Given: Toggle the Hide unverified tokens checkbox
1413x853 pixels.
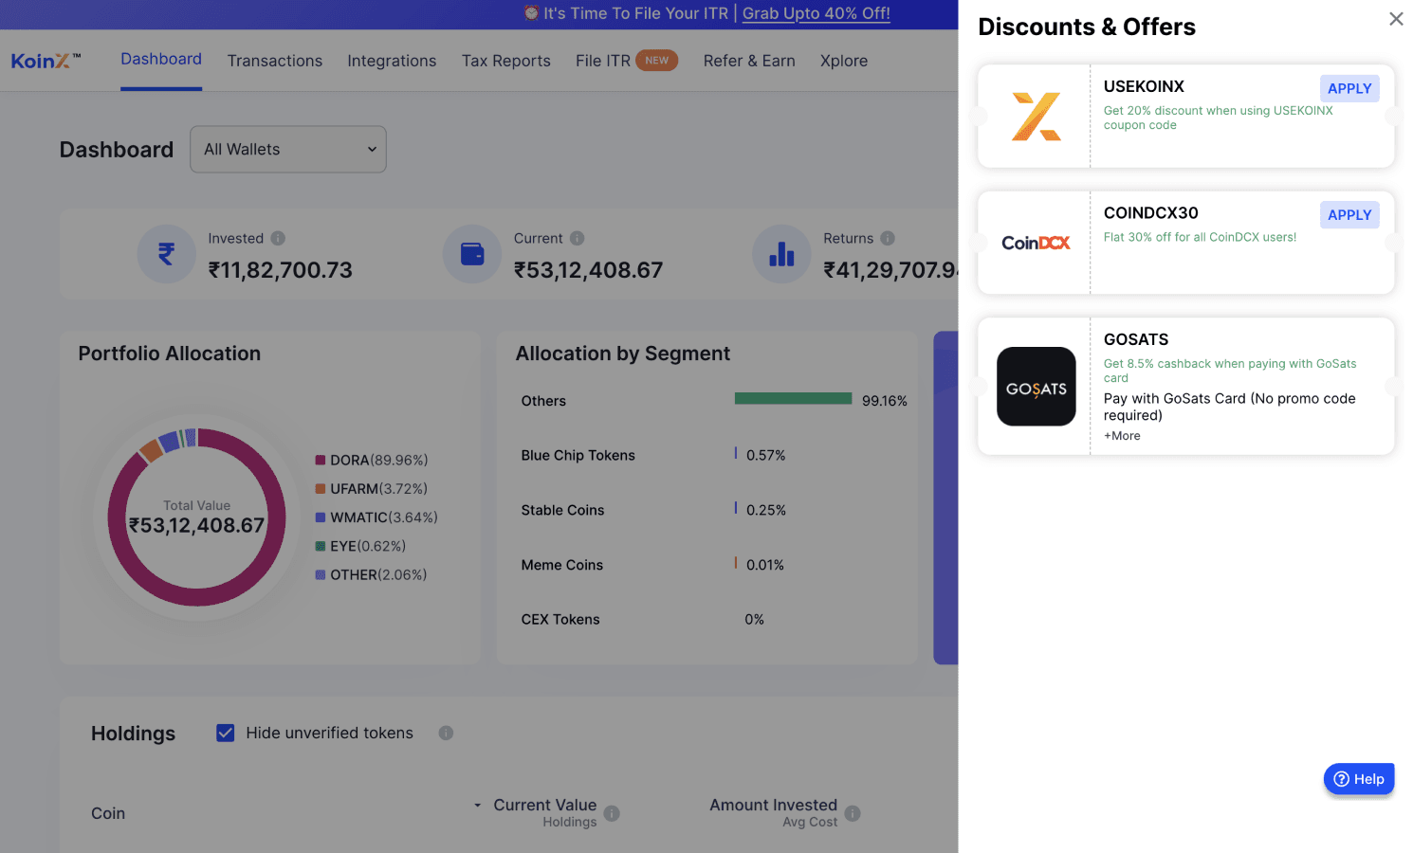Looking at the screenshot, I should pos(226,733).
